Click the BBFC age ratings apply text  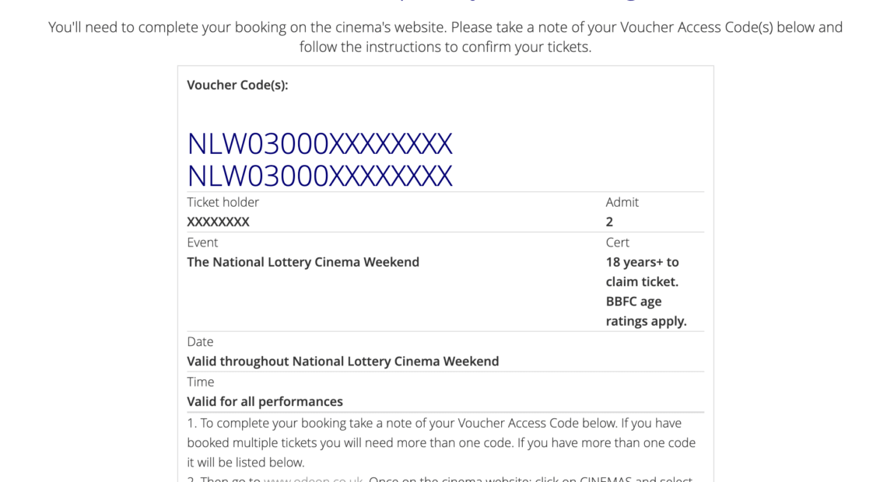tap(646, 311)
